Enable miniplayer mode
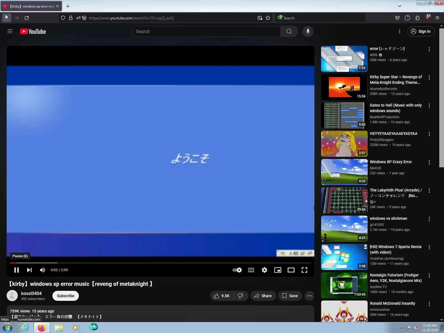444x333 pixels. pyautogui.click(x=277, y=270)
